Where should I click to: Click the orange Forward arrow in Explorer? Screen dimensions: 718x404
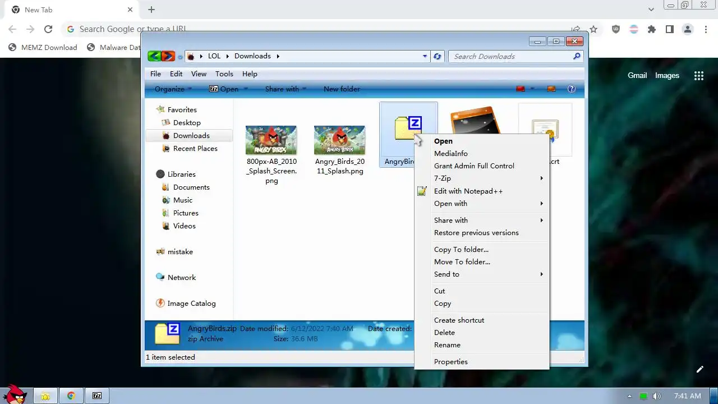point(168,56)
